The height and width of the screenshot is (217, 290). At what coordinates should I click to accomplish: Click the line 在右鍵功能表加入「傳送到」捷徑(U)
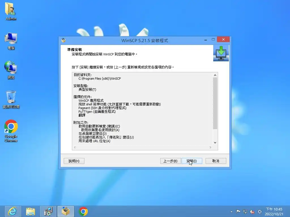pyautogui.click(x=106, y=137)
